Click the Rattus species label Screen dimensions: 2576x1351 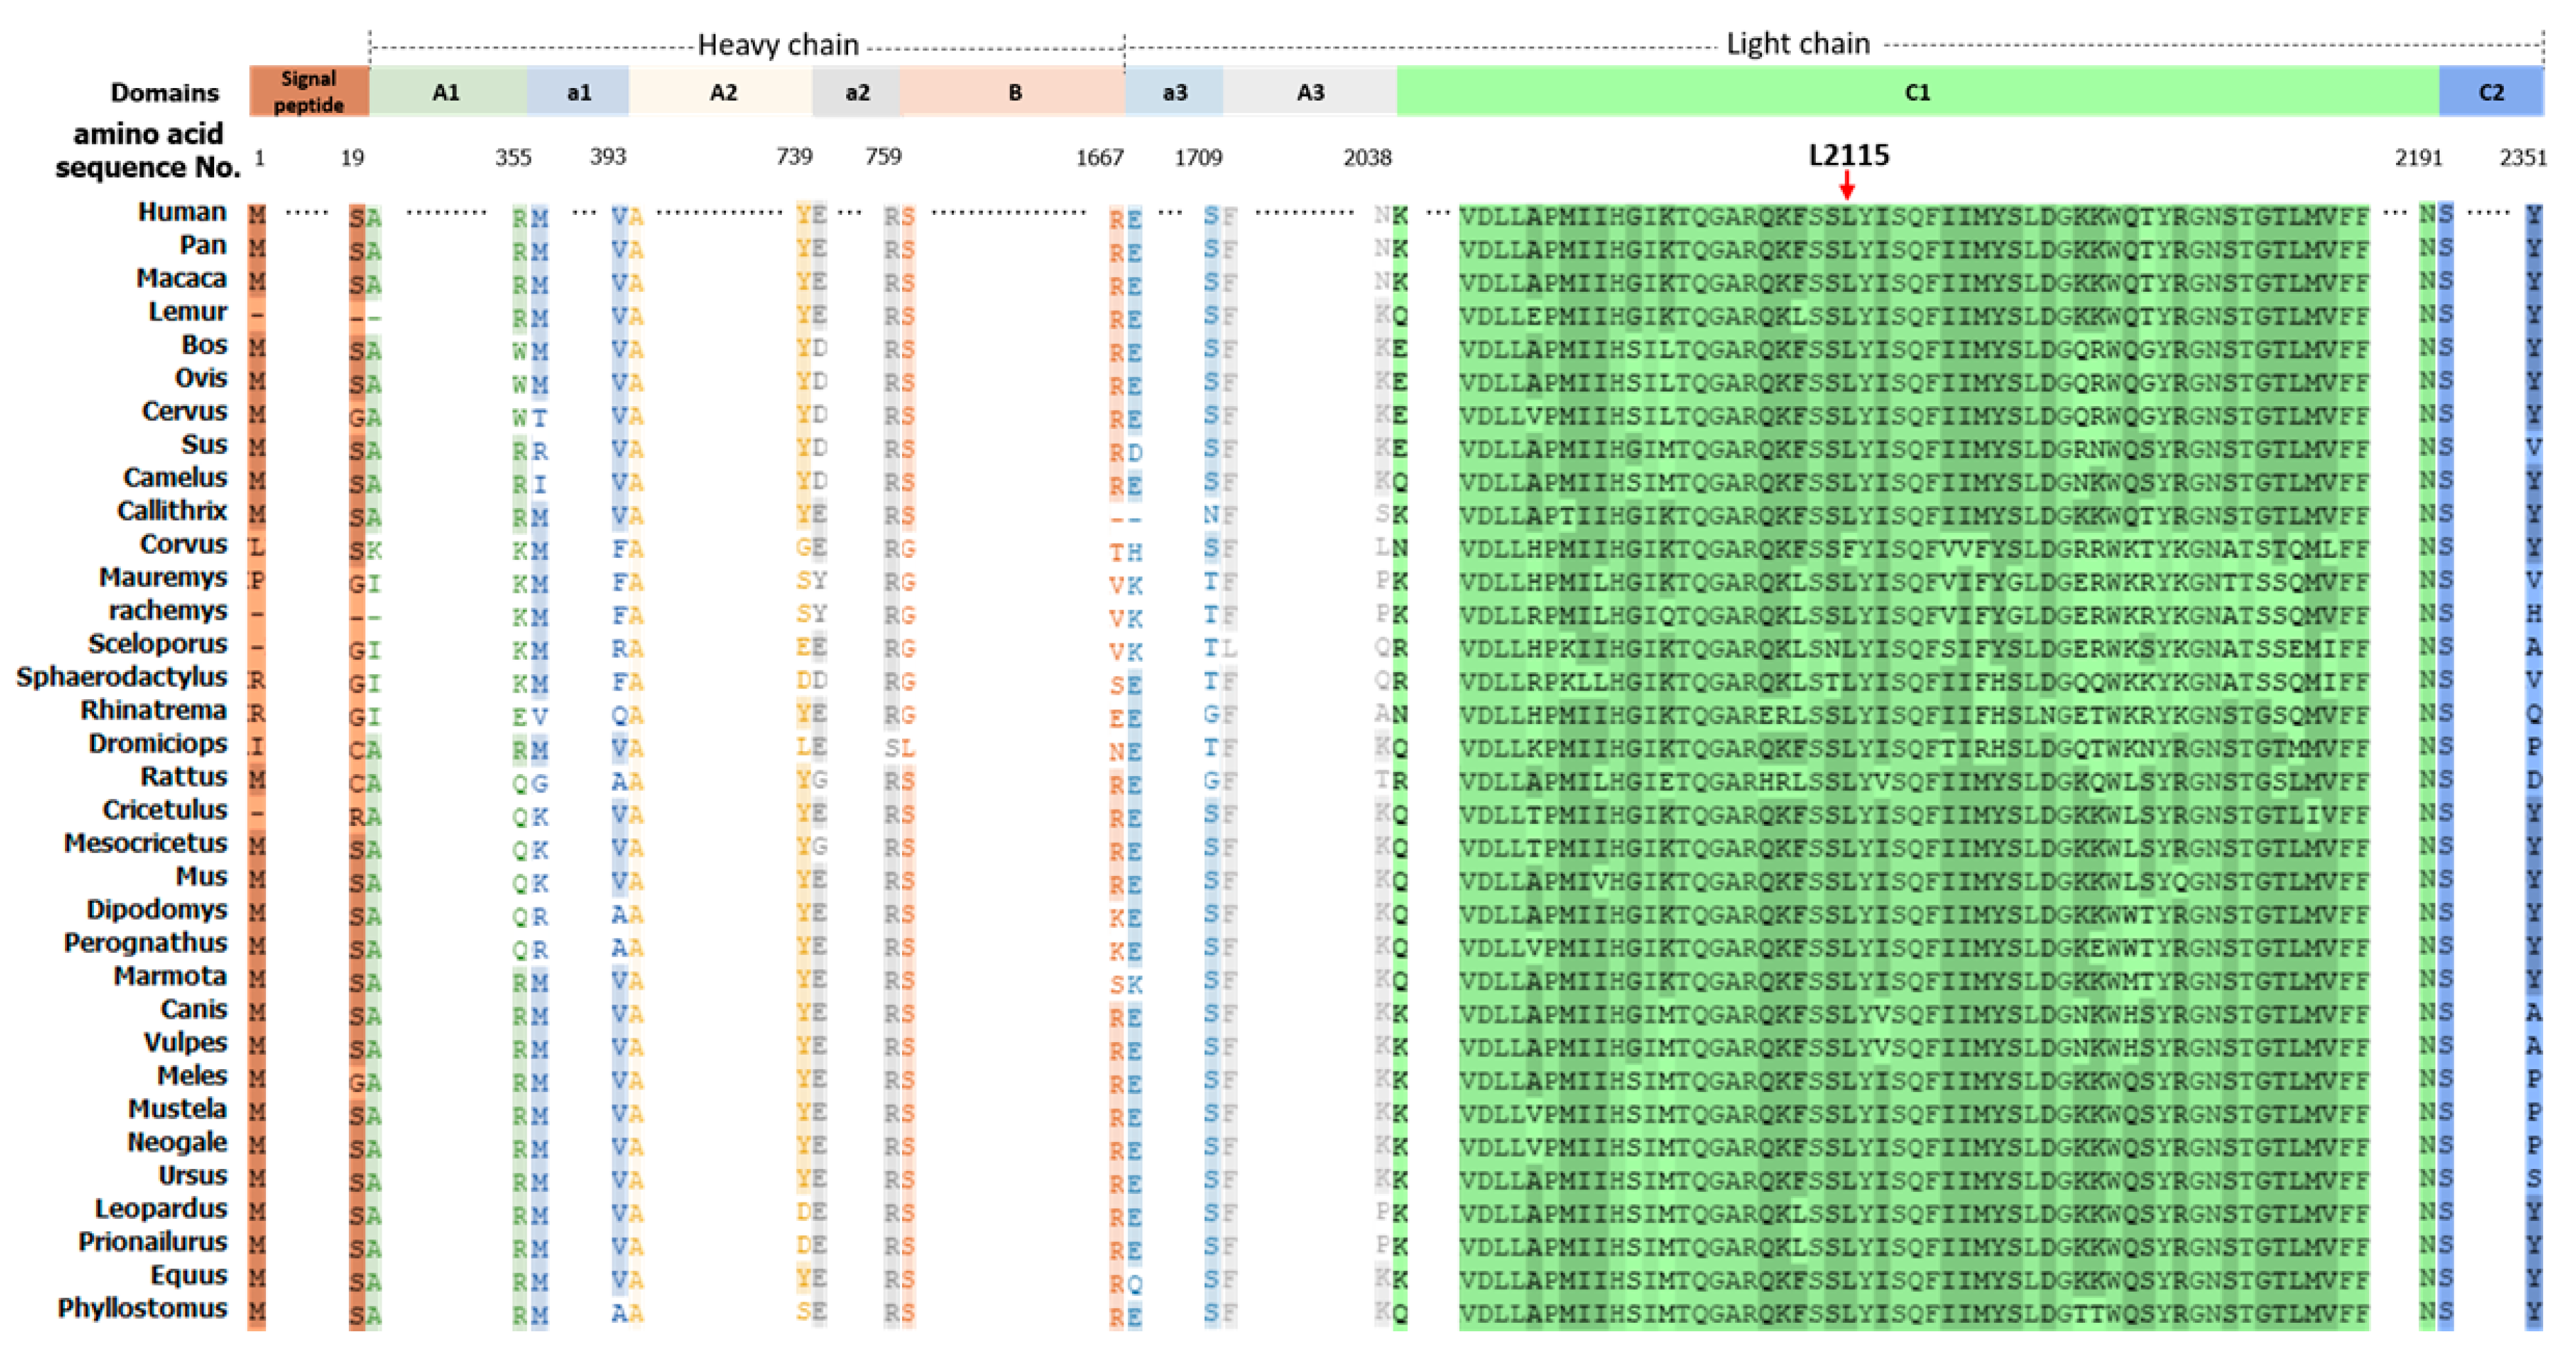[x=183, y=776]
